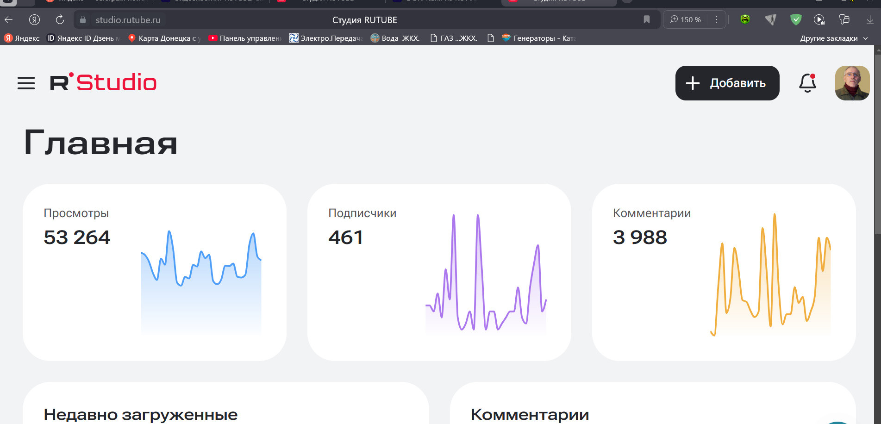Open the ГАЗ ...ЖКХ bookmark
This screenshot has height=424, width=881.
(454, 38)
